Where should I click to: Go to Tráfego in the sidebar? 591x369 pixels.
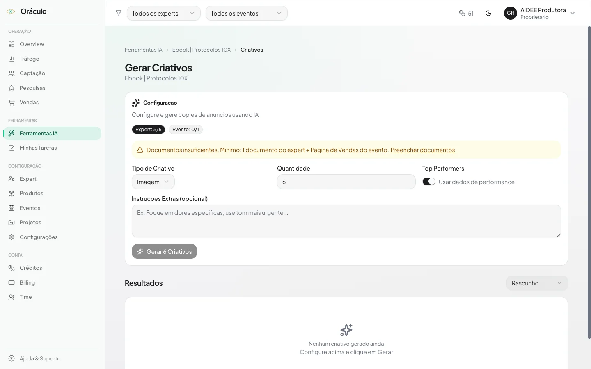click(52, 59)
